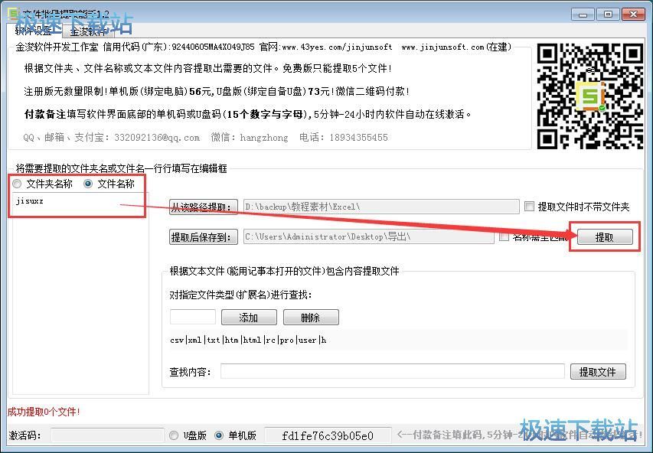Select the 文件夹名称 radio button
Screen dimensions: 653x453
[17, 184]
